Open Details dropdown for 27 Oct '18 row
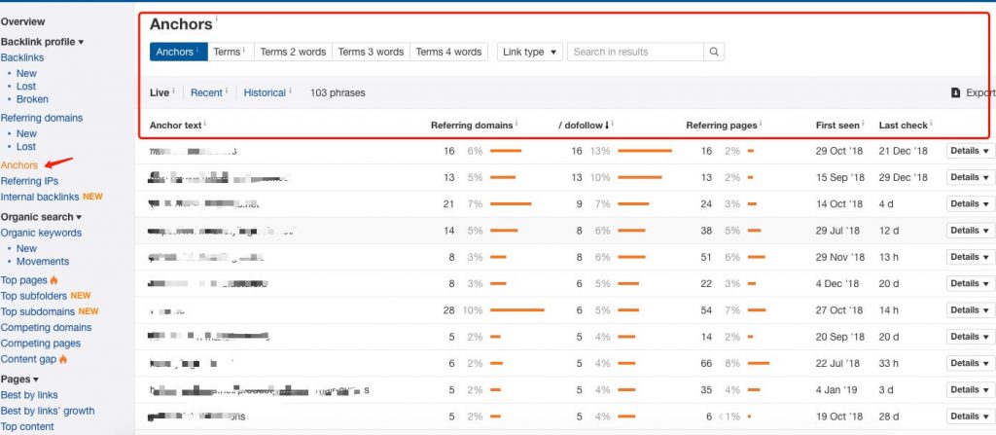Image resolution: width=996 pixels, height=435 pixels. point(970,310)
